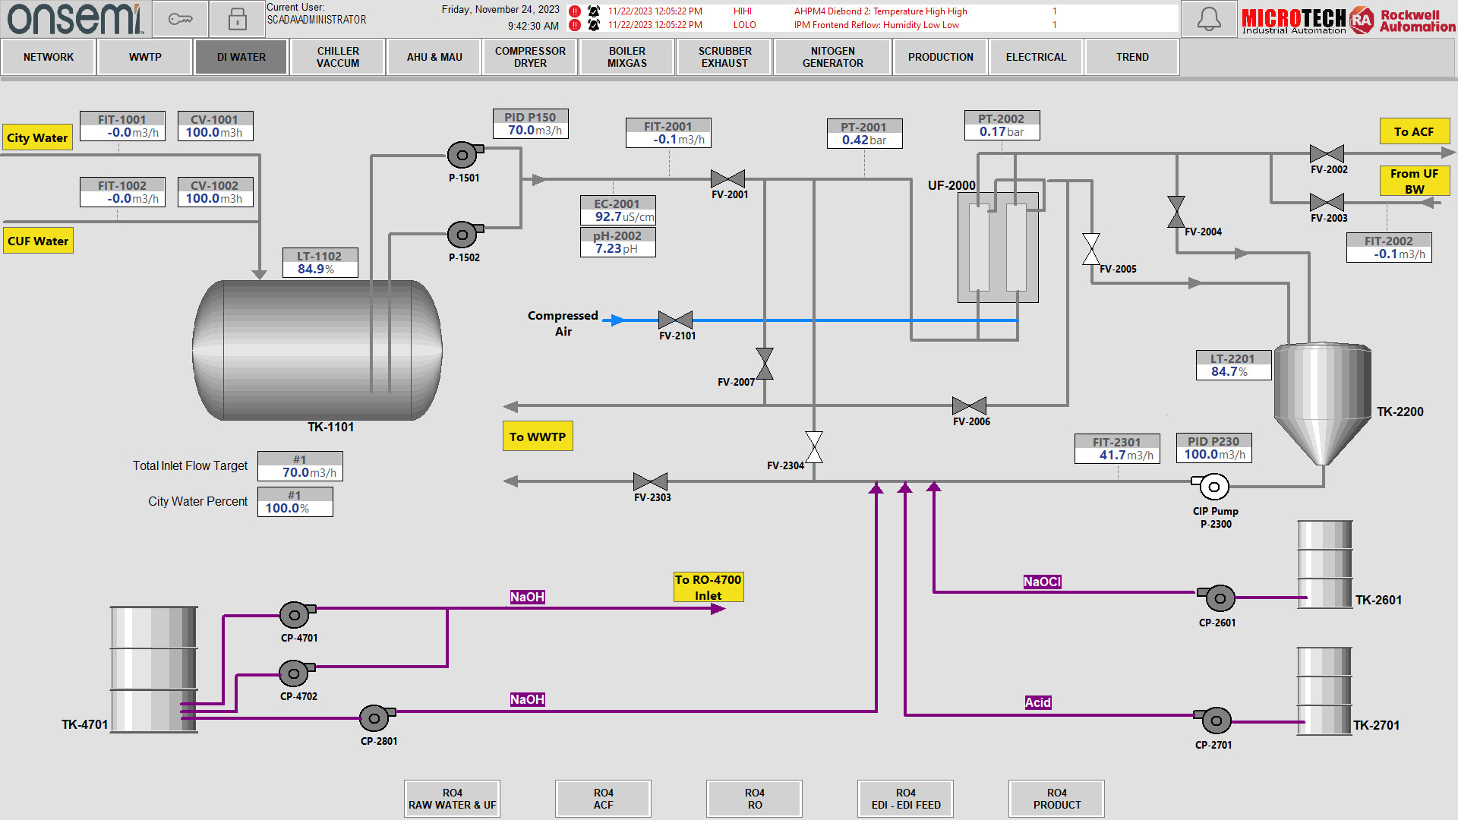Image resolution: width=1458 pixels, height=820 pixels.
Task: Click chemical pump CP-2801 symbol
Action: (375, 717)
